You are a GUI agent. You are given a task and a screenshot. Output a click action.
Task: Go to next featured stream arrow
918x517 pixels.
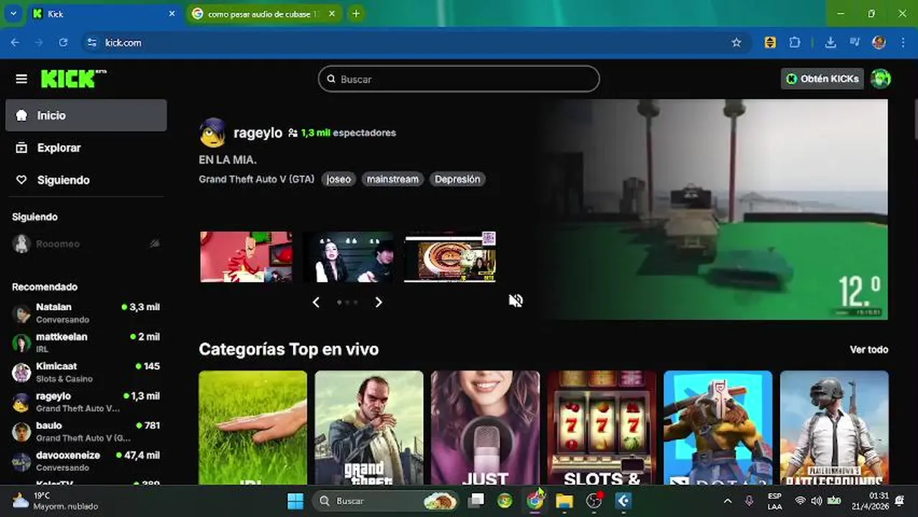(379, 302)
